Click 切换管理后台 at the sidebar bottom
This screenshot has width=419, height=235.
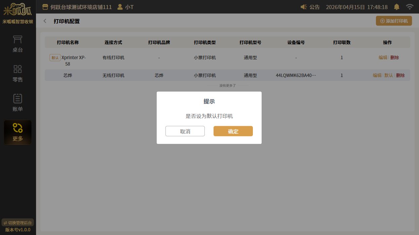coord(18,223)
